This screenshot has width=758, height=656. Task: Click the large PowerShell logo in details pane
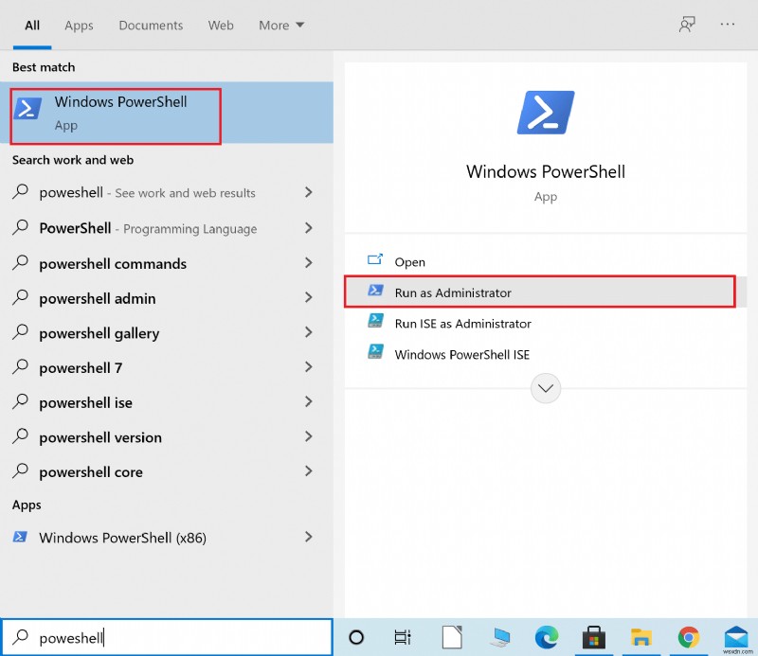click(x=546, y=112)
